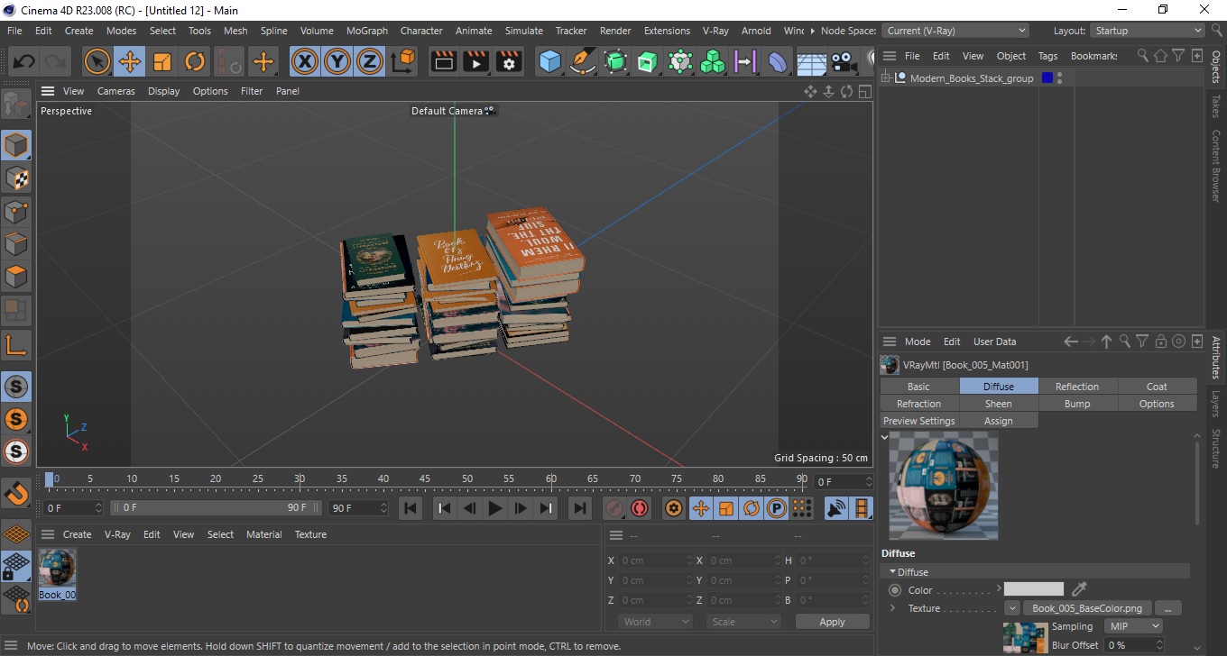Screen dimensions: 1227x656
Task: Click the Assign button
Action: point(998,421)
